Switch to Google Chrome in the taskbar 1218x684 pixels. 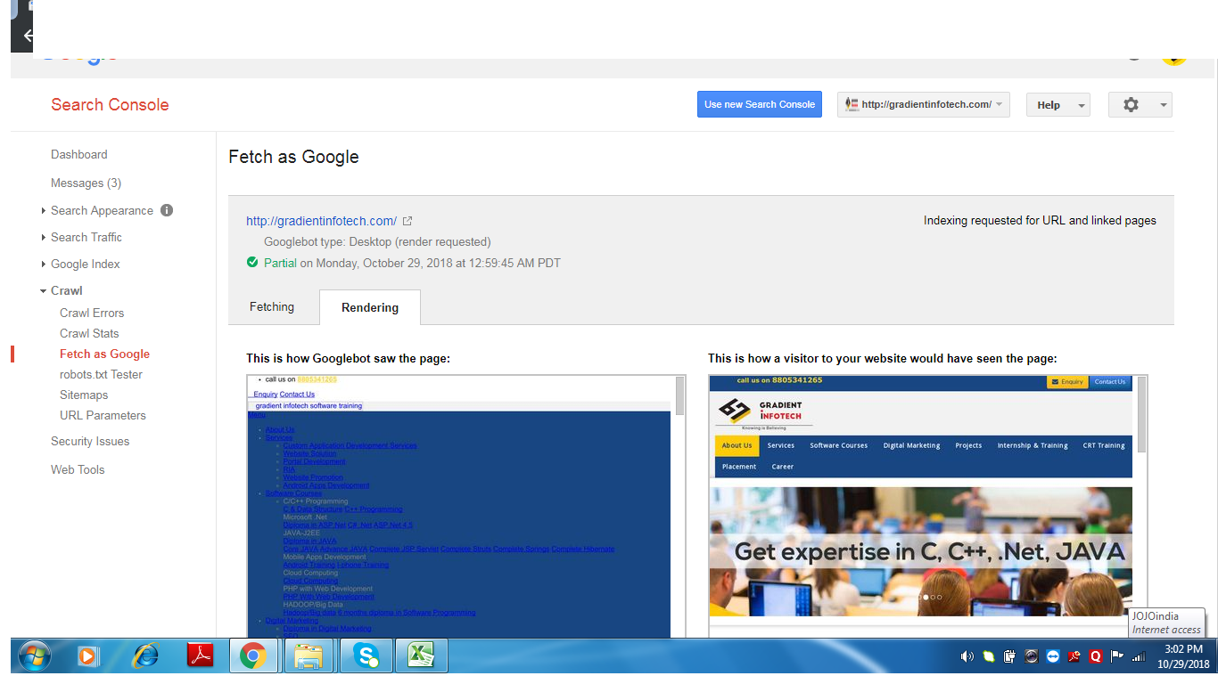coord(253,656)
